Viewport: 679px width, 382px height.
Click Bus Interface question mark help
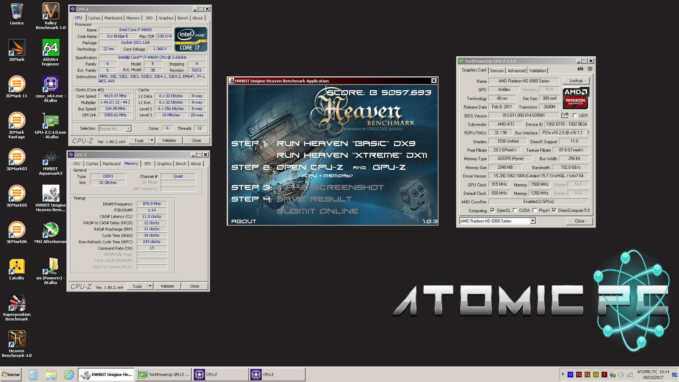[x=588, y=133]
